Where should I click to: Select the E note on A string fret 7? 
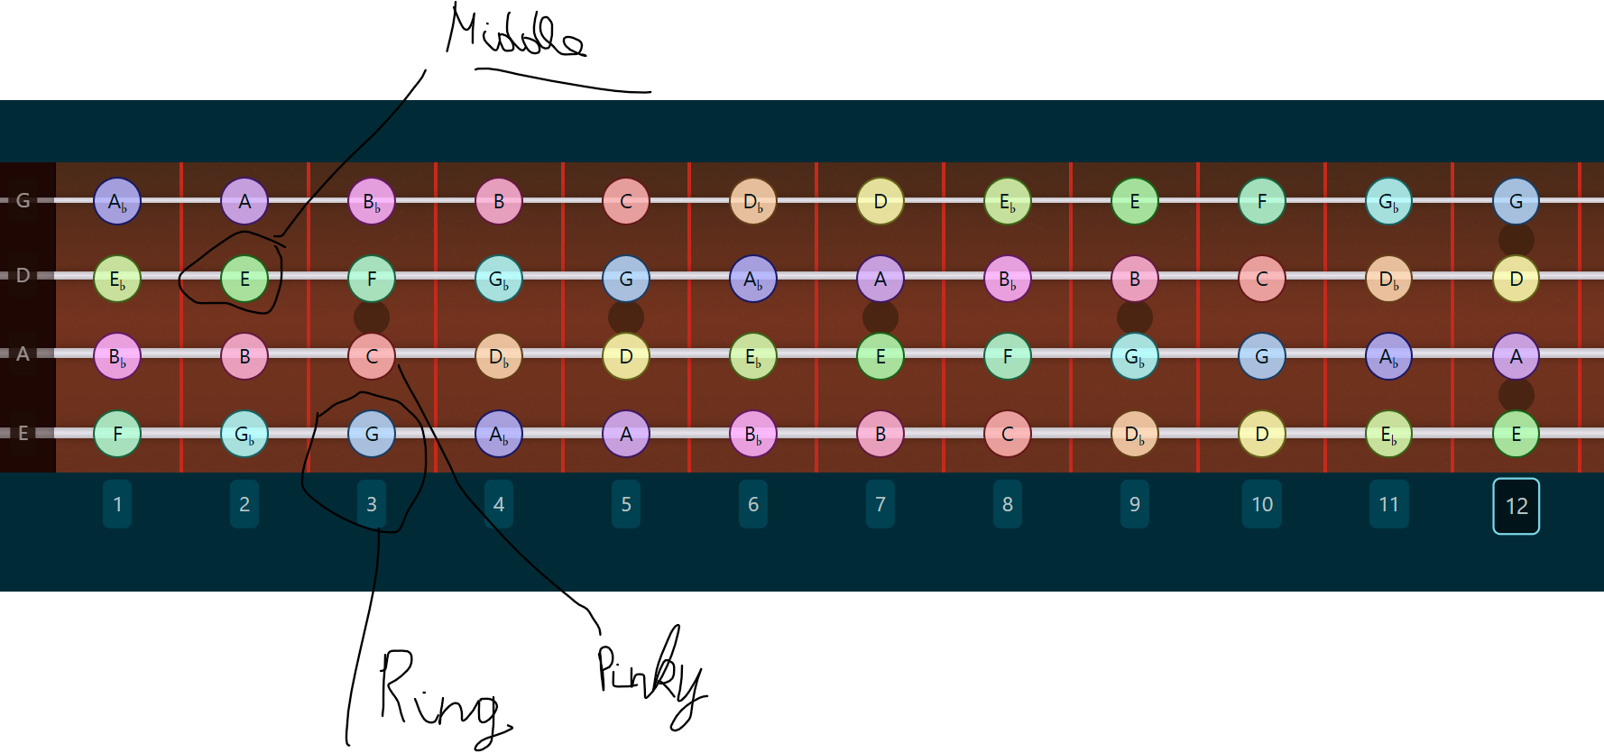pyautogui.click(x=880, y=356)
